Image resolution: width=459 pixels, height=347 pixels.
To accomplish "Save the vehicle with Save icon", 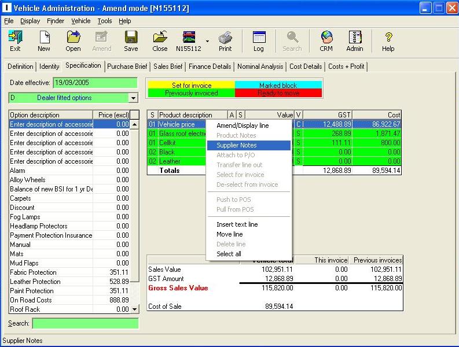I will pos(131,40).
